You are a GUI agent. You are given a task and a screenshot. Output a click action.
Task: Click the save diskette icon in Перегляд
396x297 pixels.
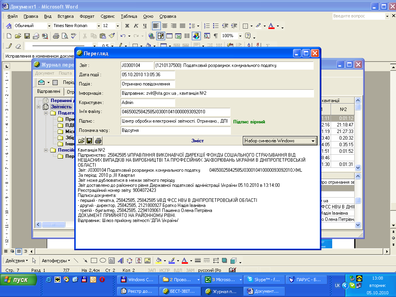pyautogui.click(x=89, y=141)
